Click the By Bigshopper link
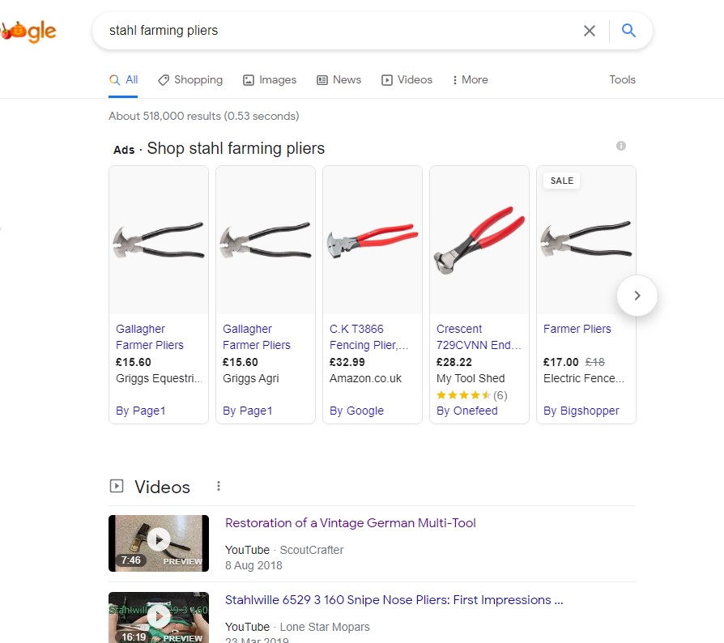The width and height of the screenshot is (724, 643). click(581, 411)
